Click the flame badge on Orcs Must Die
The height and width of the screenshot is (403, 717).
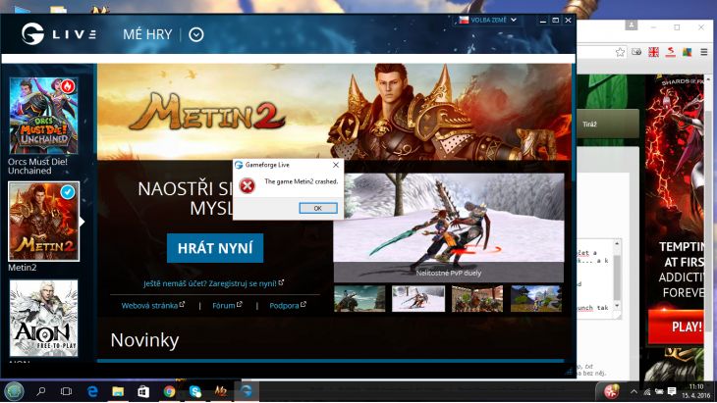coord(68,86)
